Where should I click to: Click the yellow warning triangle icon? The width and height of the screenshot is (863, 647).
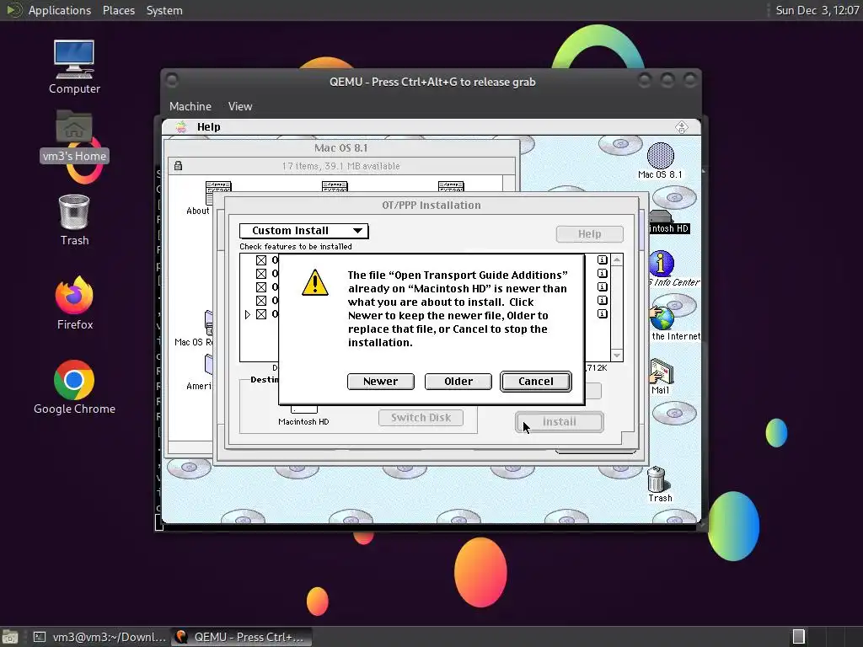click(315, 283)
